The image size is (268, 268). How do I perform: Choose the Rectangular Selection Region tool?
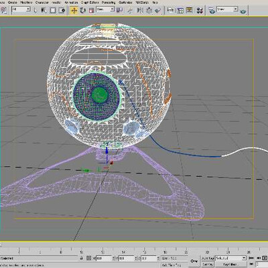click(53, 10)
